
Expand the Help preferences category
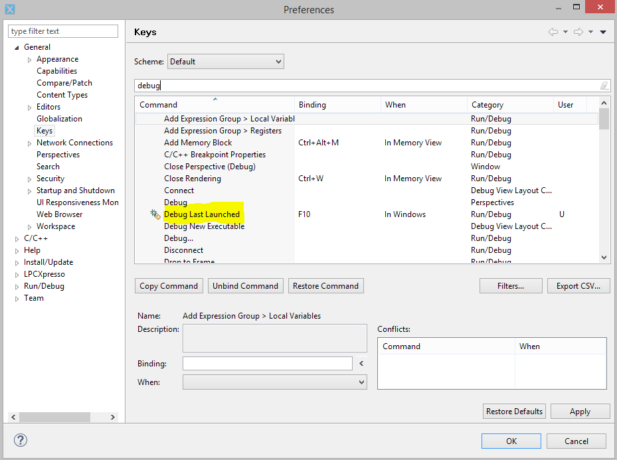[17, 251]
